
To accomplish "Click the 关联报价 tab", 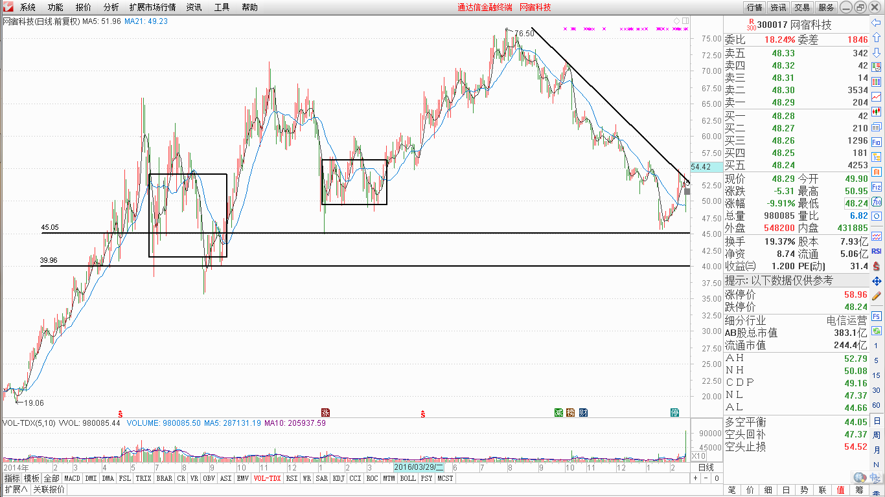I will [x=49, y=489].
